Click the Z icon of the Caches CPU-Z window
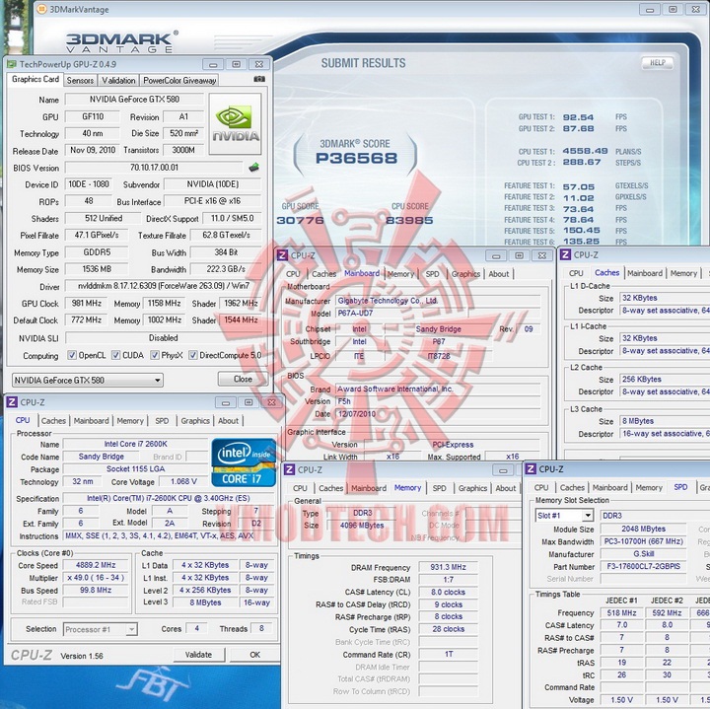 pos(566,254)
